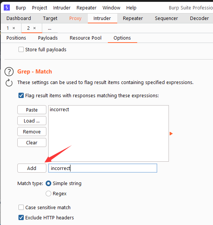
Task: Open the Project menu
Action: [x=40, y=8]
